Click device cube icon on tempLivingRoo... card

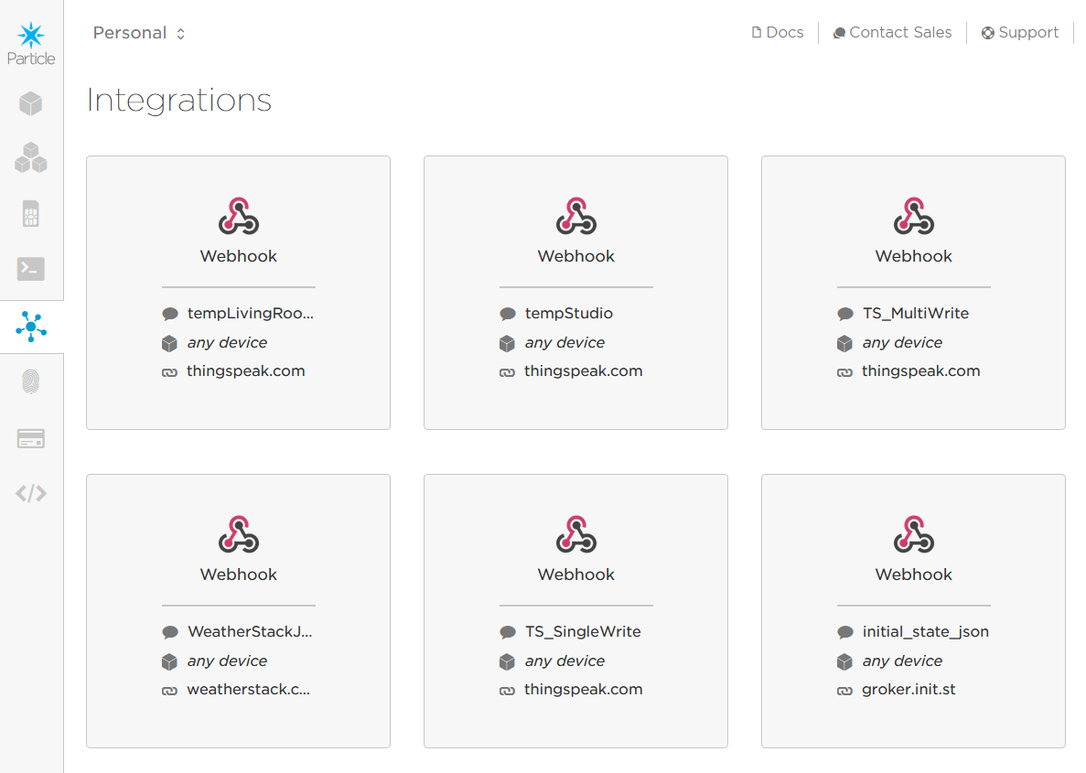169,343
